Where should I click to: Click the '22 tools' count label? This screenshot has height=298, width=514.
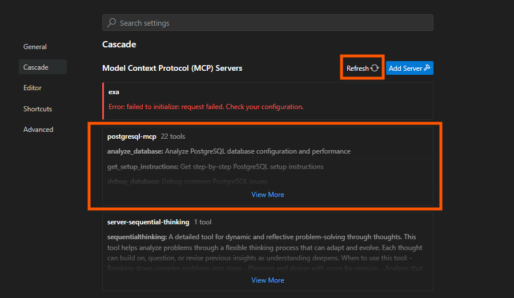[x=172, y=136]
